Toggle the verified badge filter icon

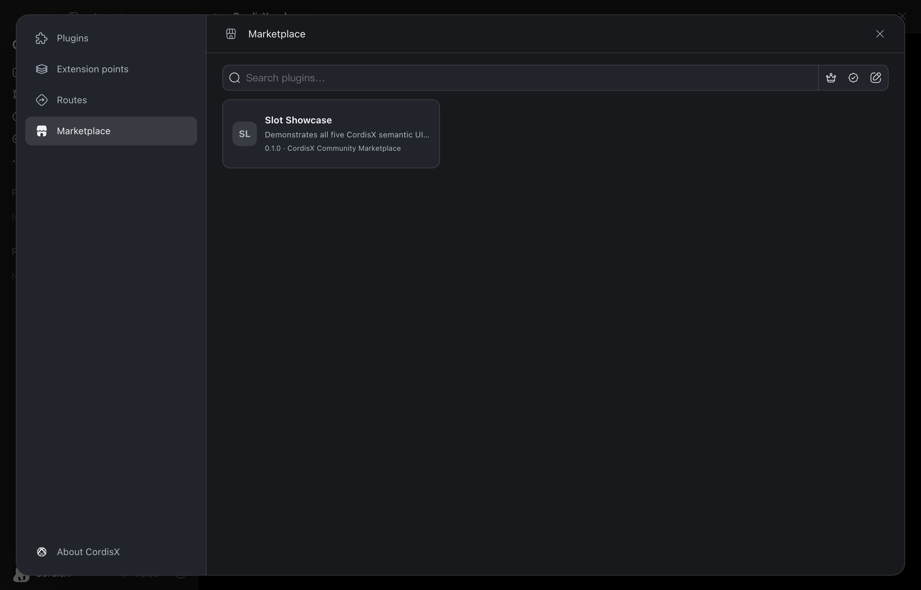(x=853, y=78)
